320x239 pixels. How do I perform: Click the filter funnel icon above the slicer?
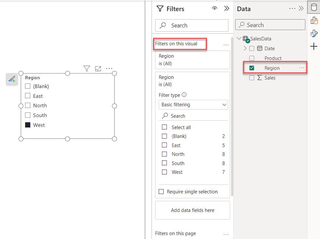[x=87, y=68]
